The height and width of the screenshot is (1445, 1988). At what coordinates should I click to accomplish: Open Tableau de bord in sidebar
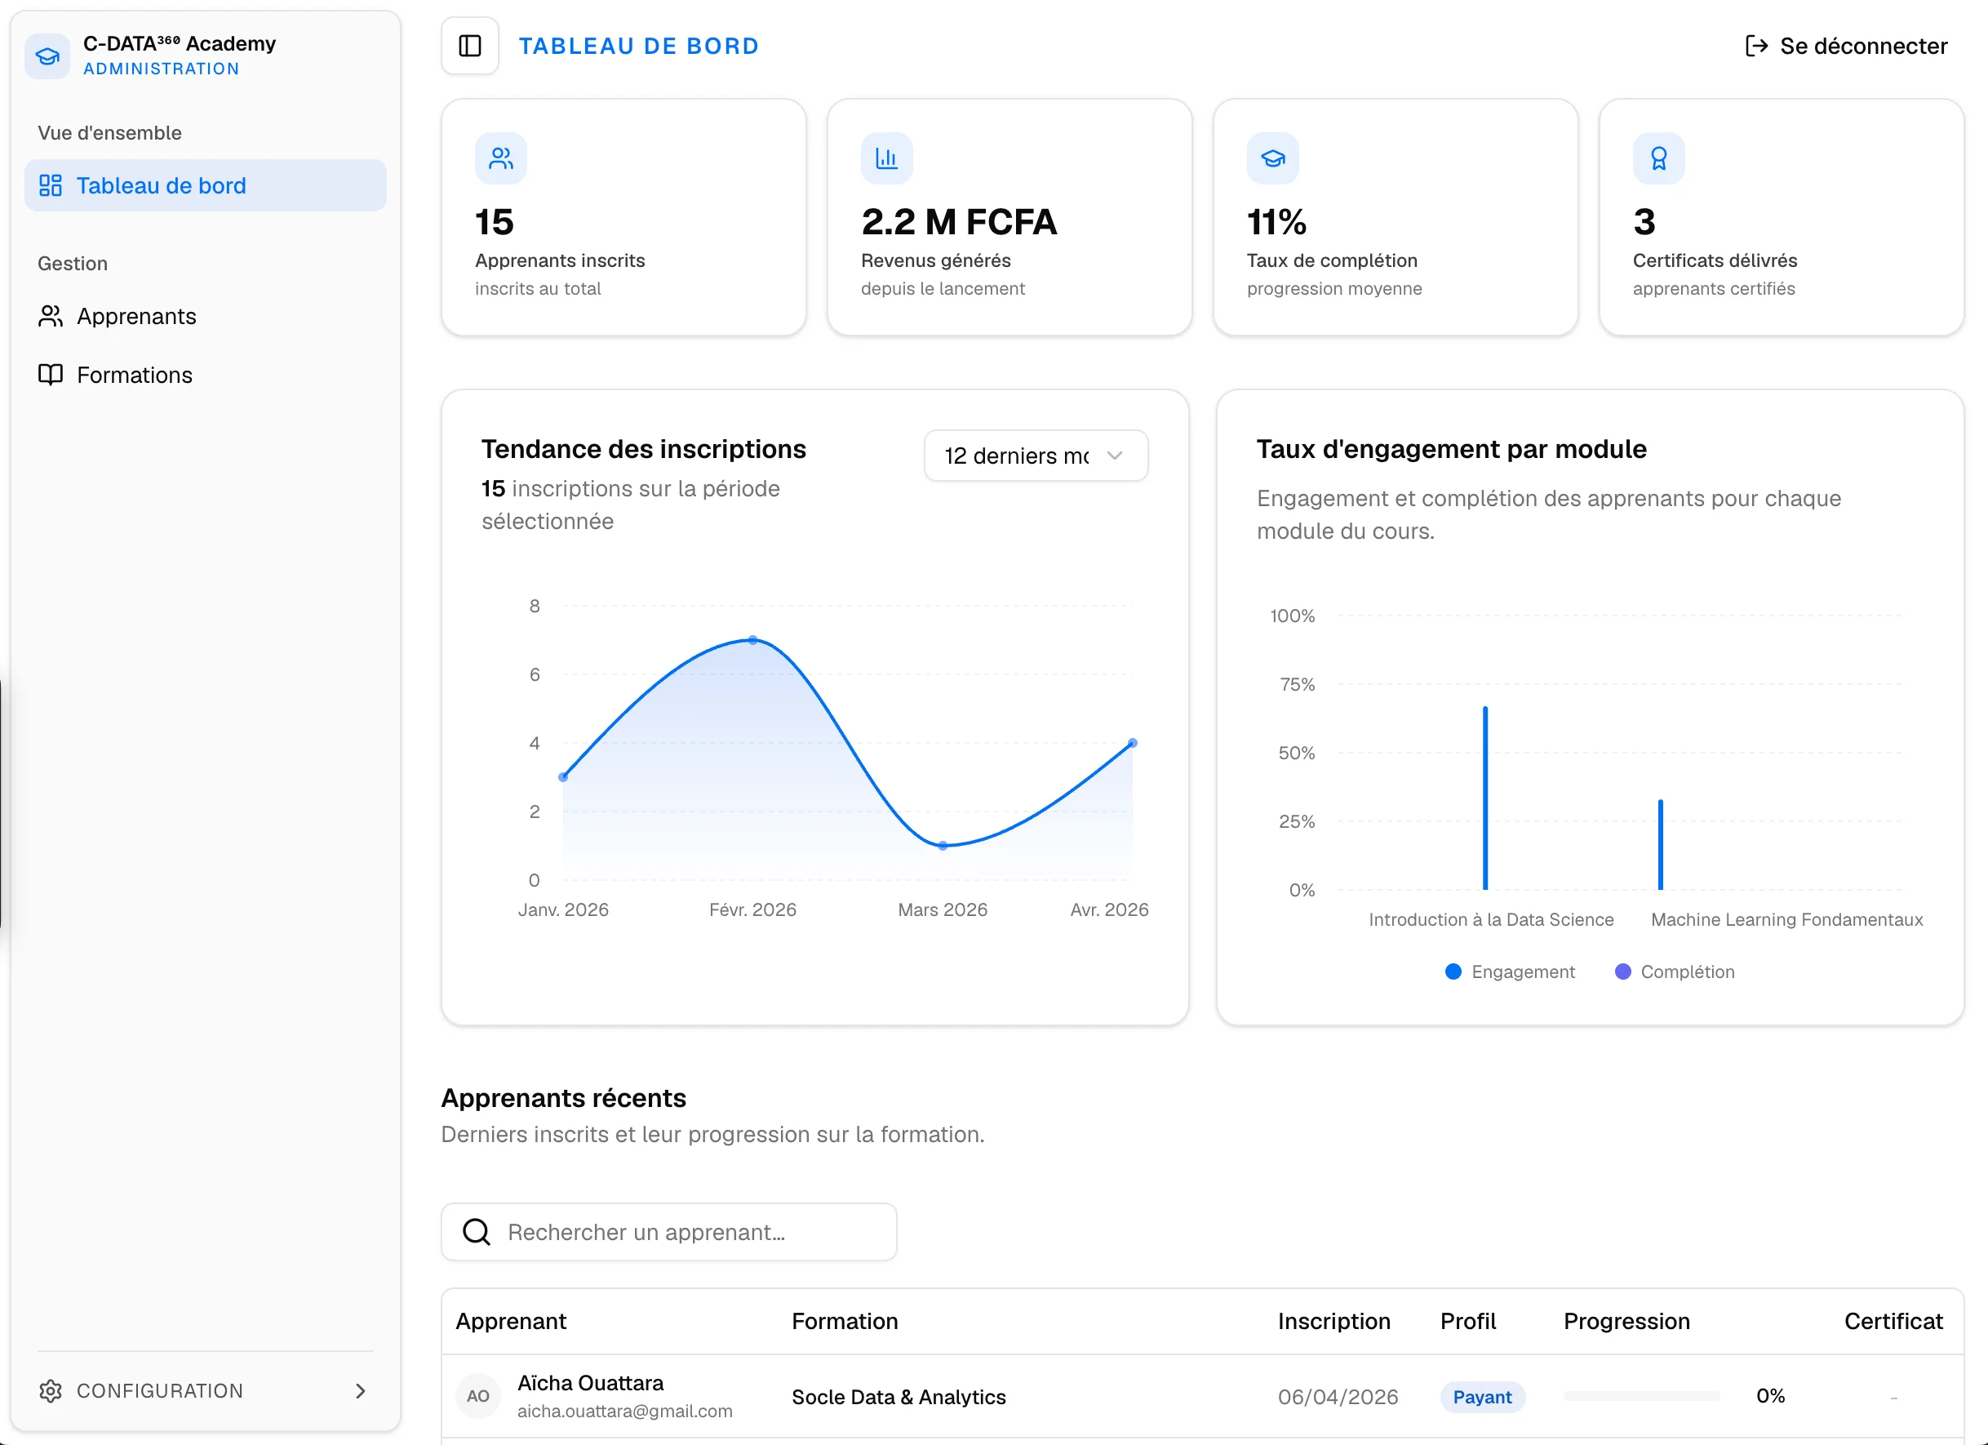click(x=205, y=185)
